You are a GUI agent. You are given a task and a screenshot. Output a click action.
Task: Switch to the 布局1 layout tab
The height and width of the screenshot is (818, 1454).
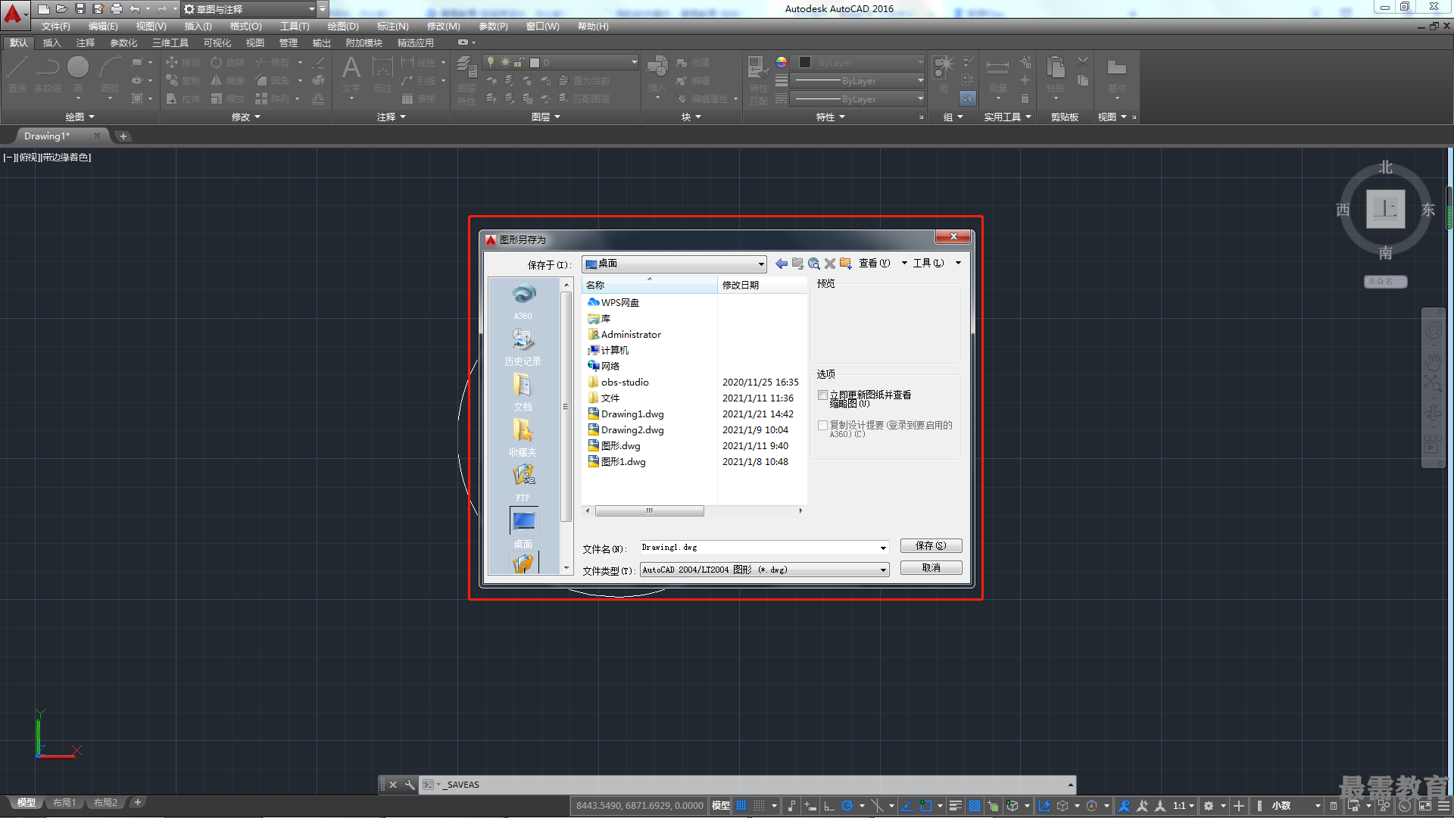pos(64,803)
